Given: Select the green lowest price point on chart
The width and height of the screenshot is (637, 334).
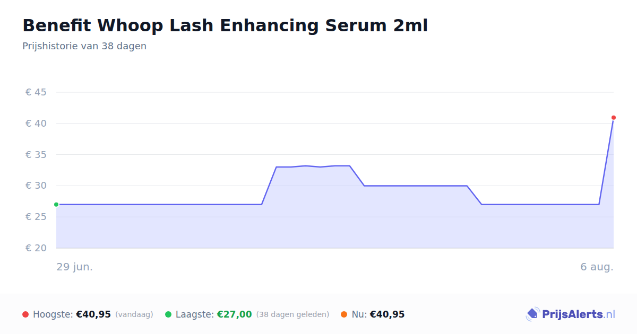Looking at the screenshot, I should [56, 205].
